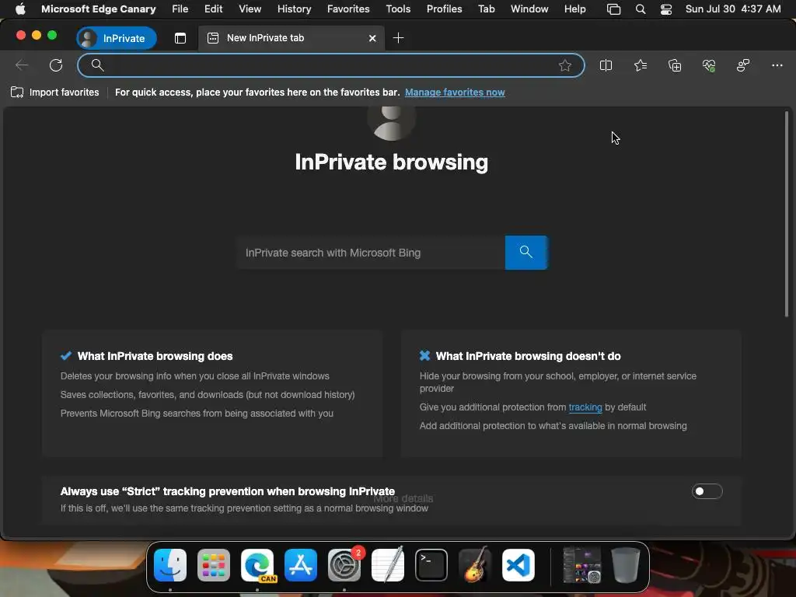Open the profile sharing icon in toolbar
The image size is (796, 597).
[x=743, y=65]
